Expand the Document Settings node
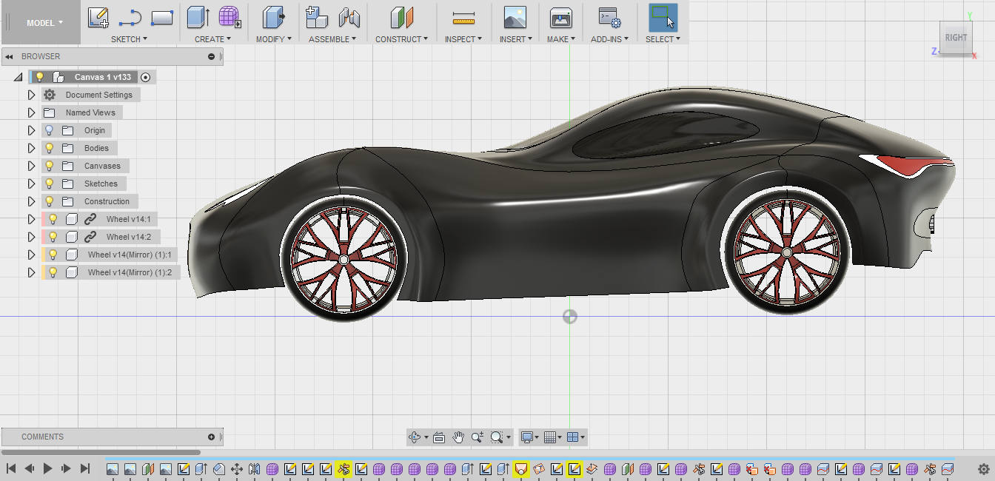The width and height of the screenshot is (995, 481). (x=31, y=95)
